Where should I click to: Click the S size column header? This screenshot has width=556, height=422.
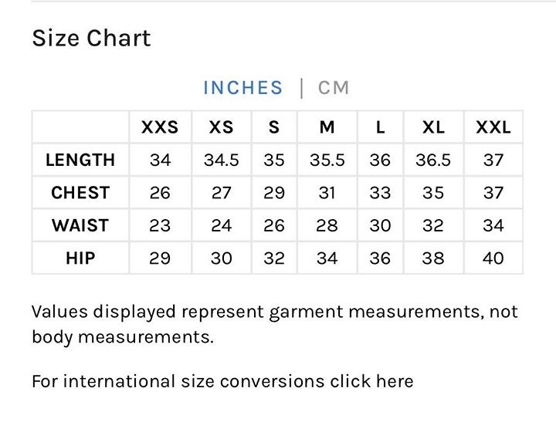click(x=274, y=127)
